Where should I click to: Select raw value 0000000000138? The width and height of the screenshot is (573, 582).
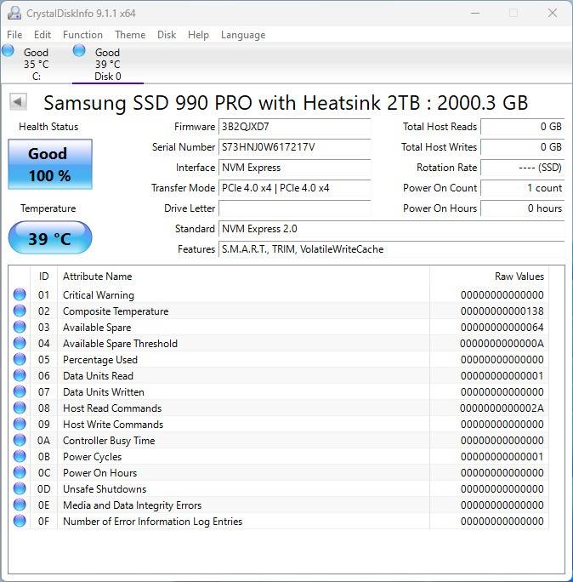(x=502, y=311)
